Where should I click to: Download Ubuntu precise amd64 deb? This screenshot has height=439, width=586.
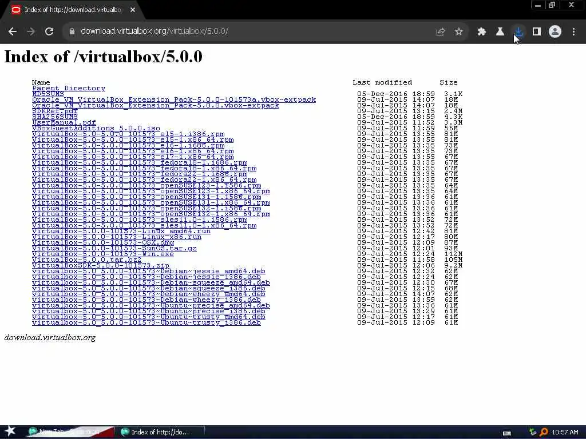pyautogui.click(x=151, y=306)
